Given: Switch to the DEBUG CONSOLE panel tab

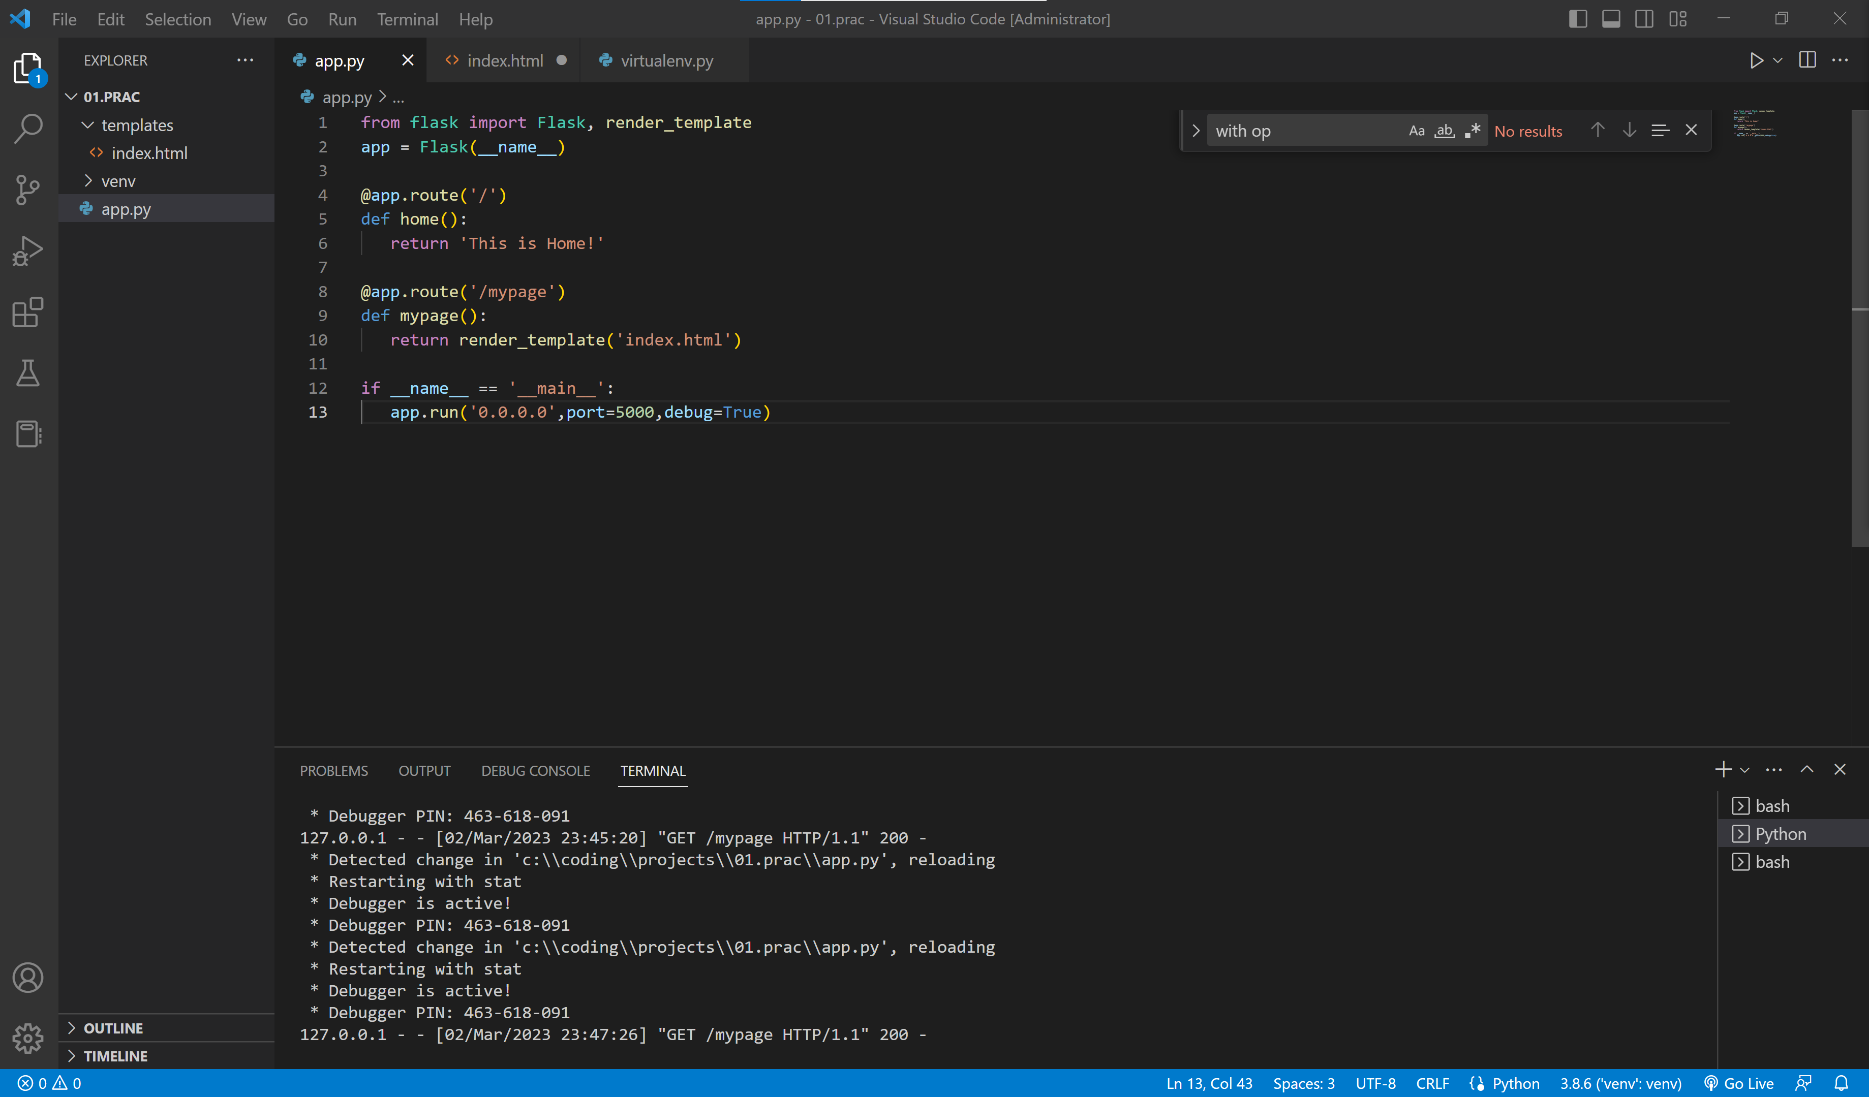Looking at the screenshot, I should [x=535, y=771].
